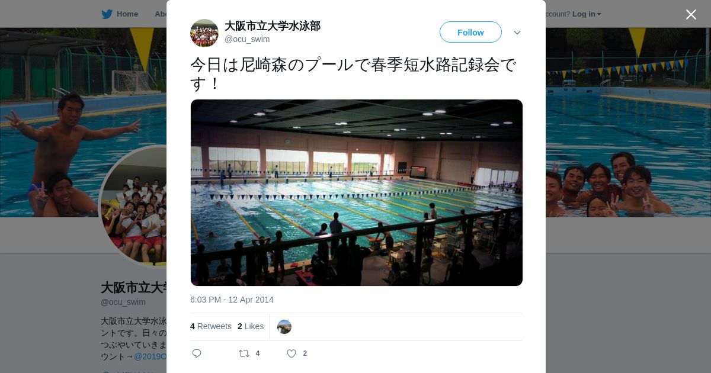Click the @ocu_swim handle under the profile name

point(123,302)
